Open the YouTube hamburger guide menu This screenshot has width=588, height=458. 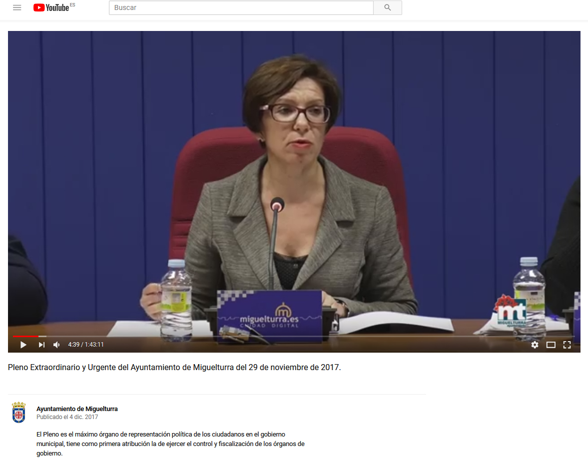(17, 7)
